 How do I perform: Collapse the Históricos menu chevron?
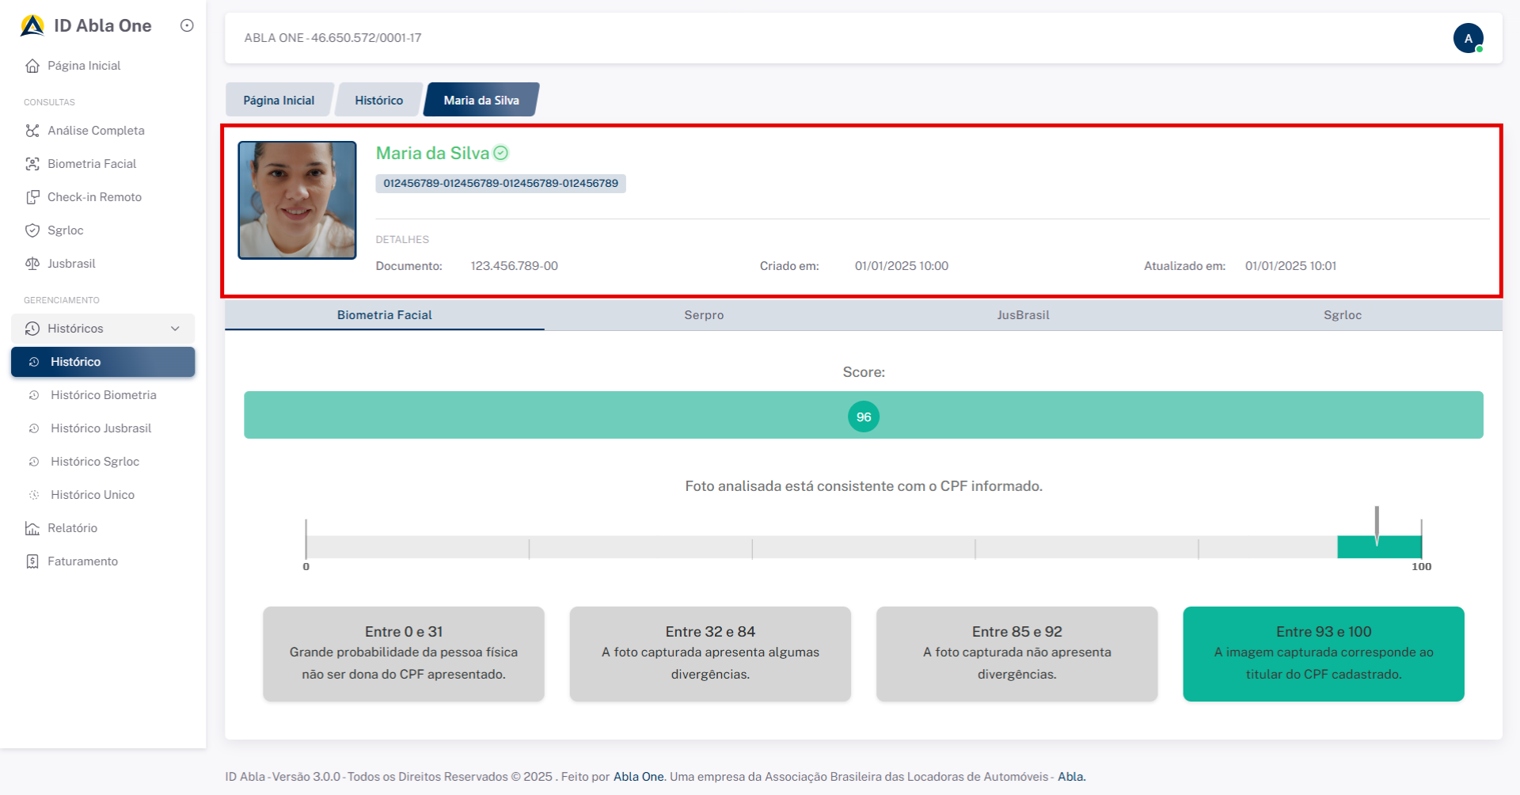tap(175, 329)
